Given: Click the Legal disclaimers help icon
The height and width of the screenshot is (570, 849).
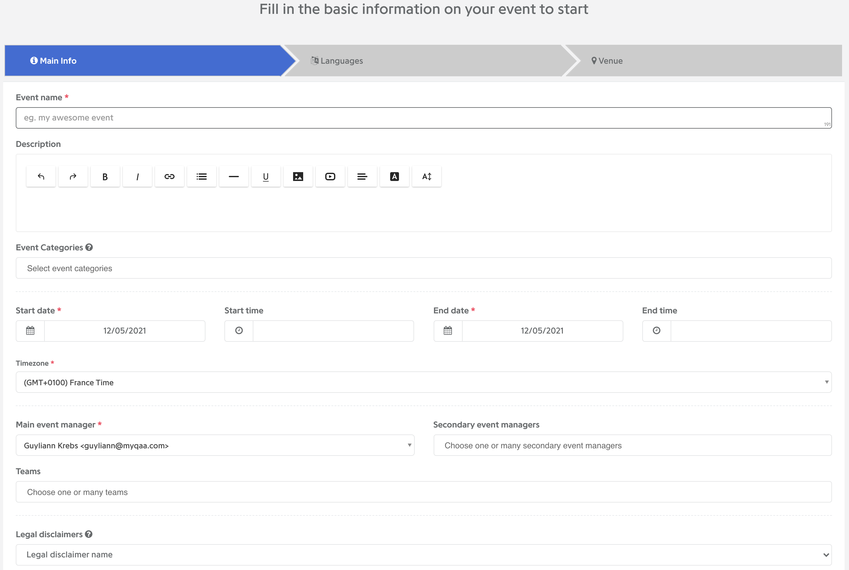Looking at the screenshot, I should 89,534.
